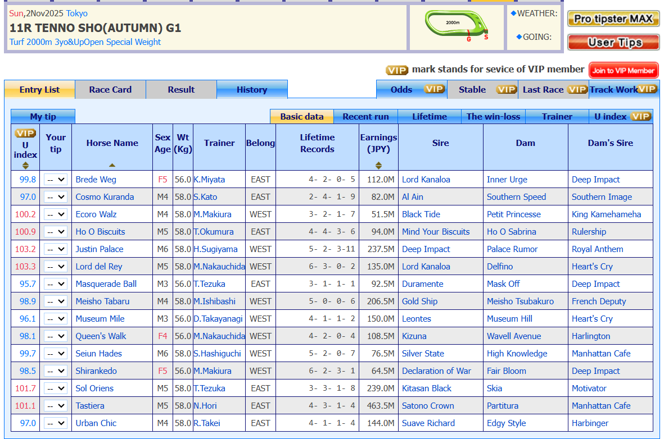Open sire link Kitasan Black
The width and height of the screenshot is (664, 439).
(426, 388)
